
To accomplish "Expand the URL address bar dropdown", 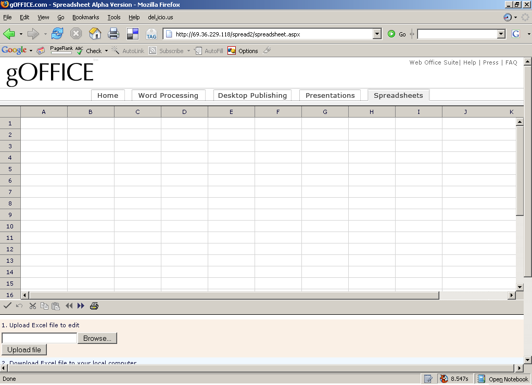I will tap(377, 34).
